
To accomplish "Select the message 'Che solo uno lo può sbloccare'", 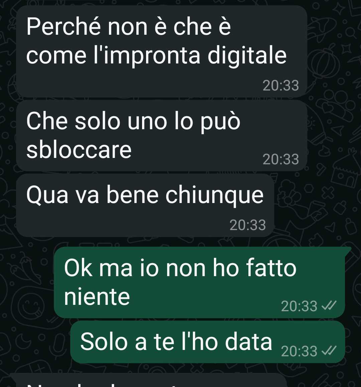I will pyautogui.click(x=161, y=136).
